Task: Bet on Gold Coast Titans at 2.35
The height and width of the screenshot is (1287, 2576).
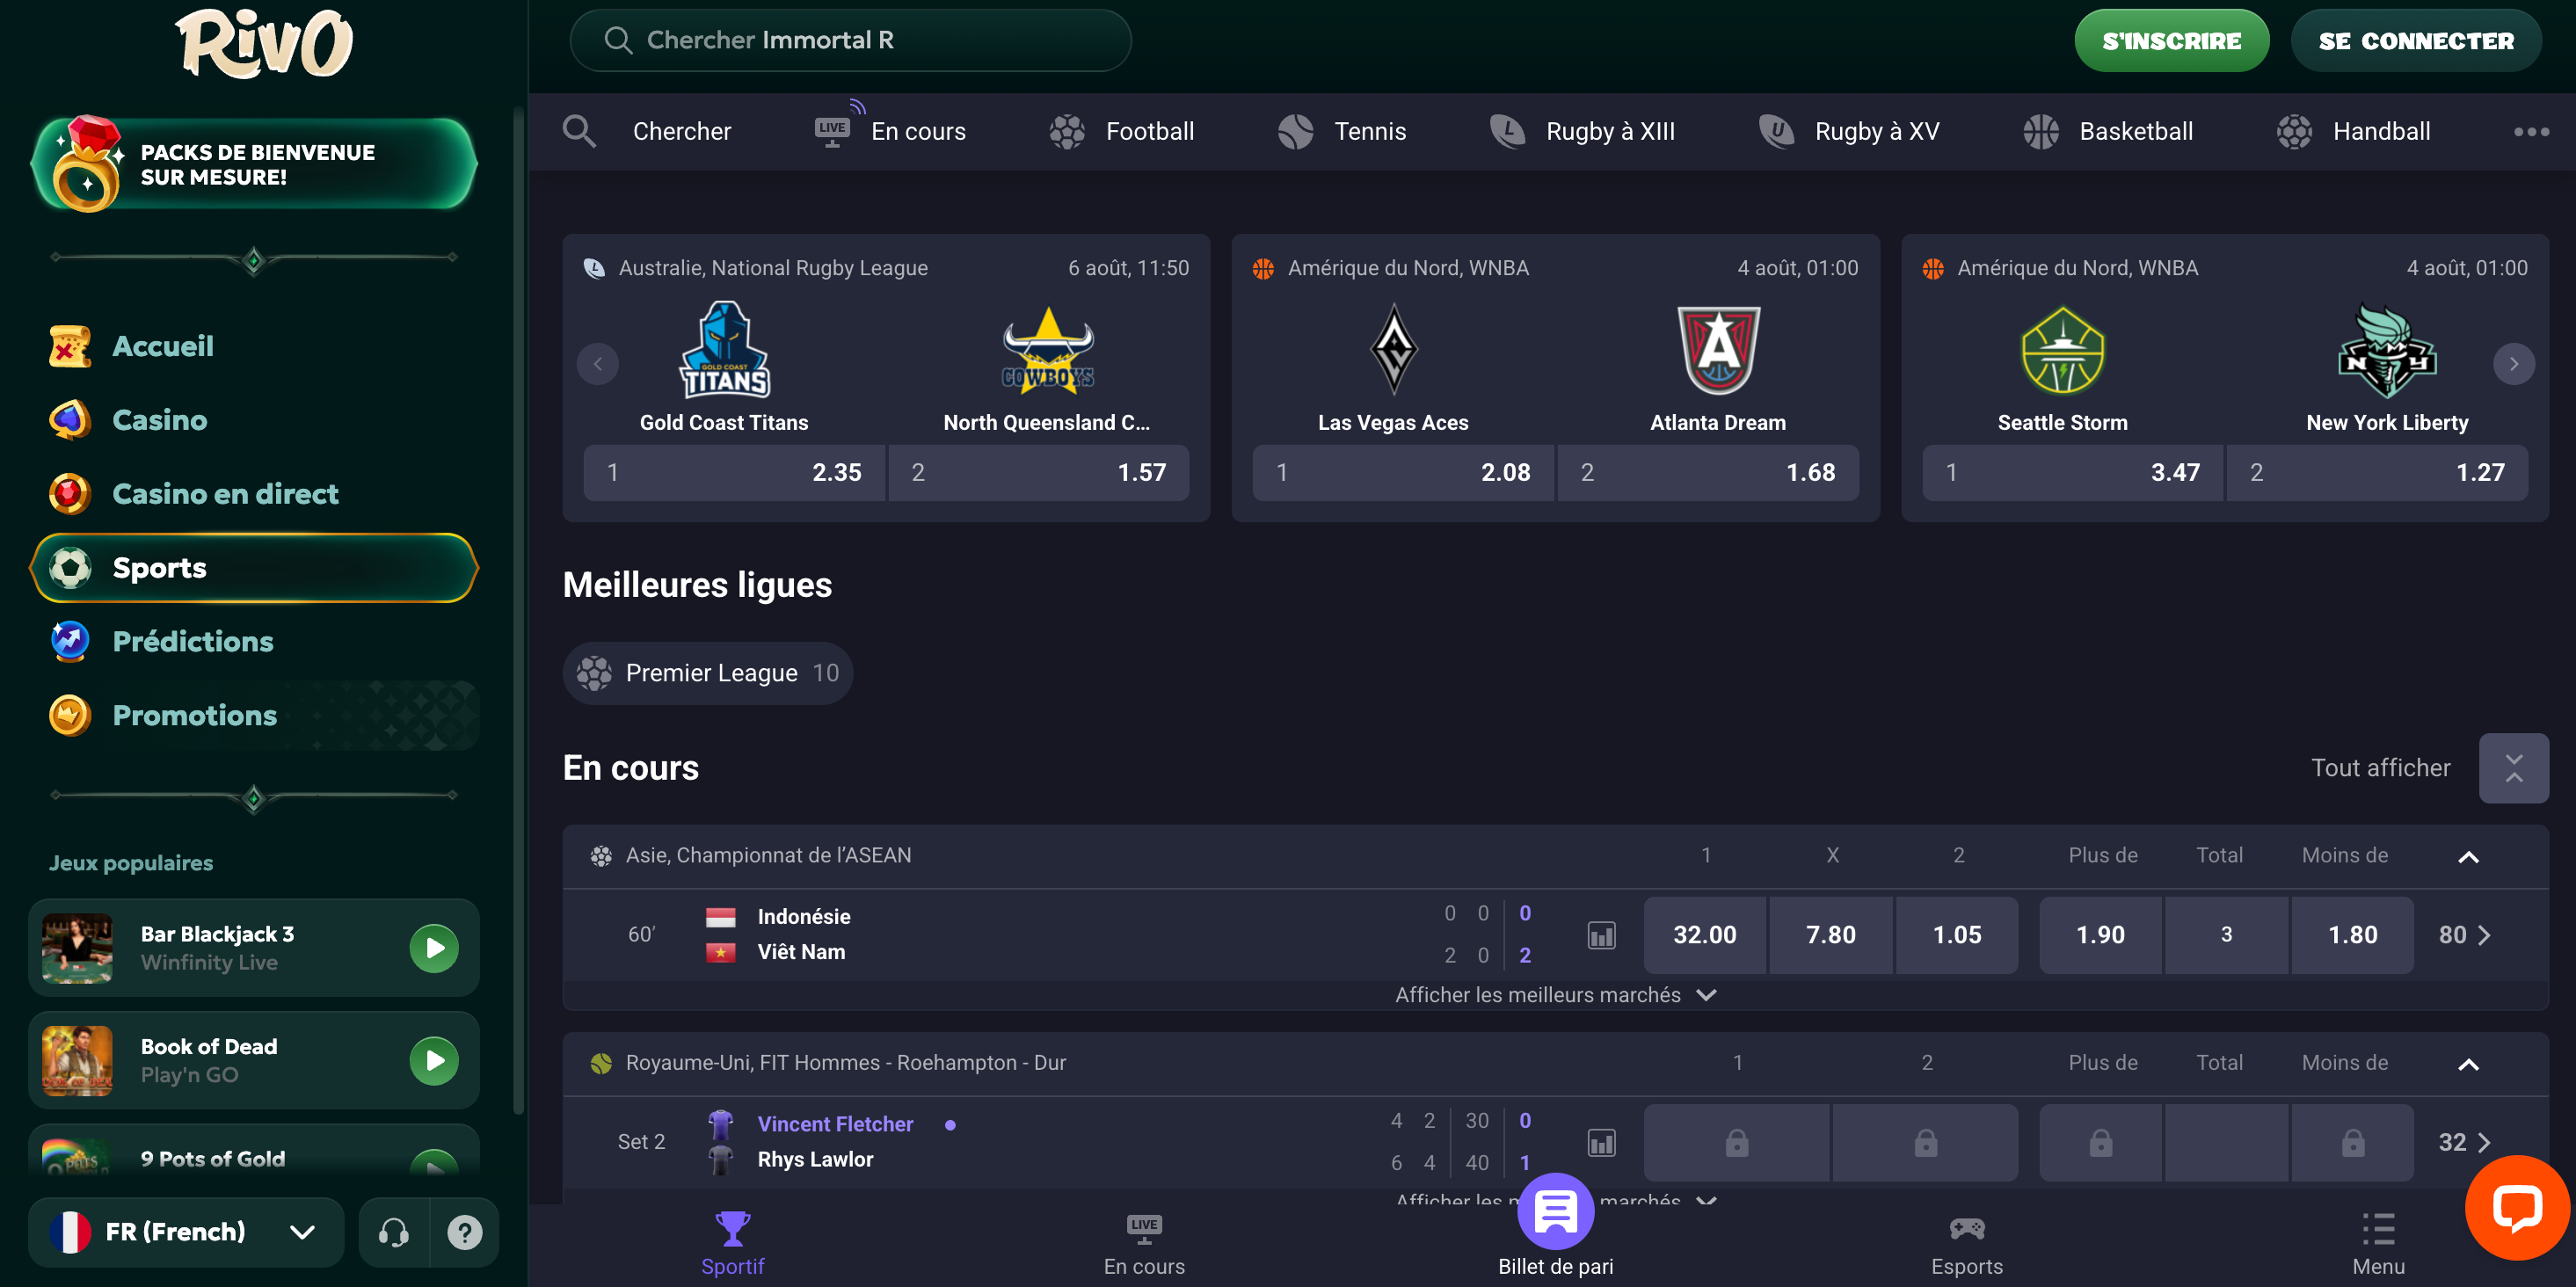Action: (x=734, y=473)
